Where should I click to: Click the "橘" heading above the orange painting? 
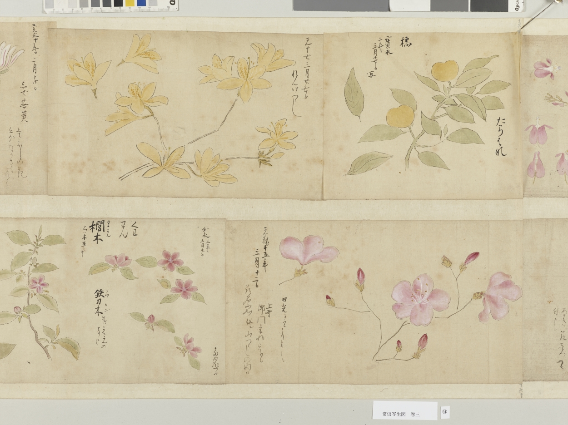tap(405, 42)
